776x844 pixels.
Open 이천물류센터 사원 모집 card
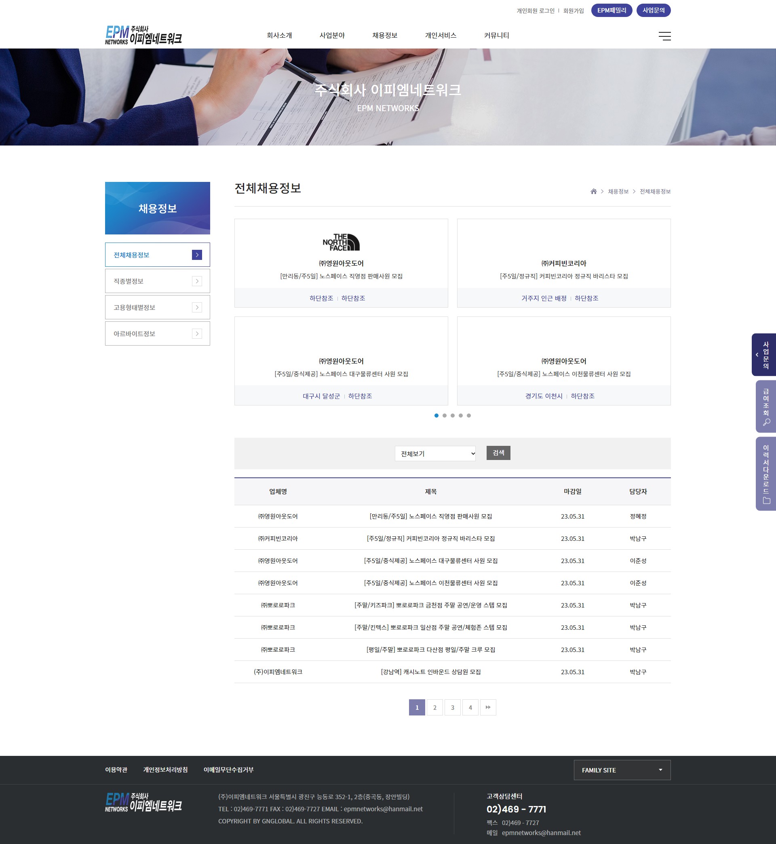click(x=563, y=361)
